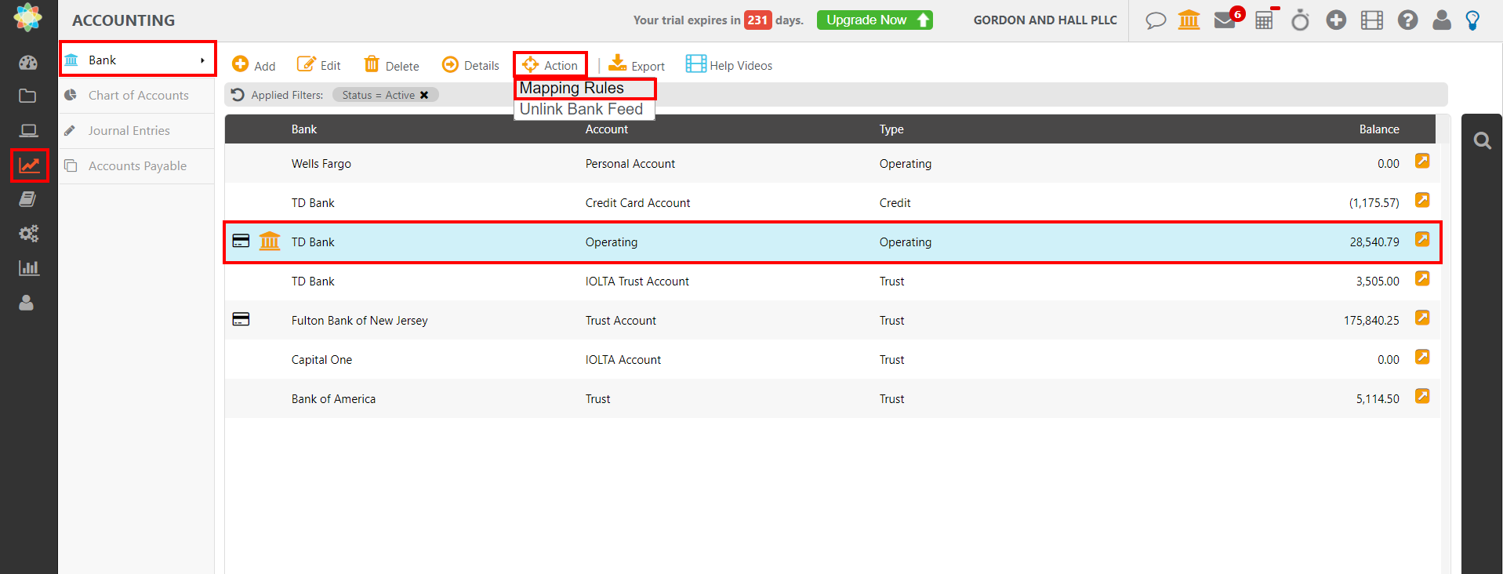1503x574 pixels.
Task: Open Accounts Payable section
Action: click(x=137, y=166)
